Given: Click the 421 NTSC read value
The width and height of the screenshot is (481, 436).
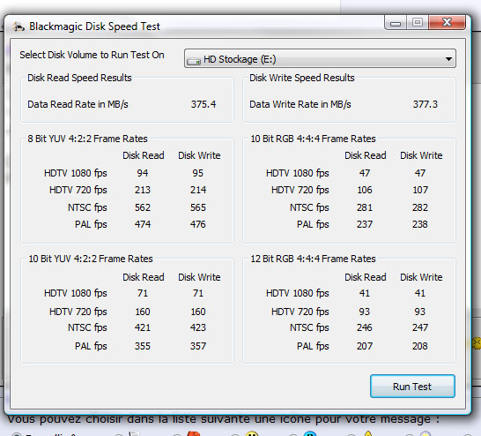Looking at the screenshot, I should (143, 327).
